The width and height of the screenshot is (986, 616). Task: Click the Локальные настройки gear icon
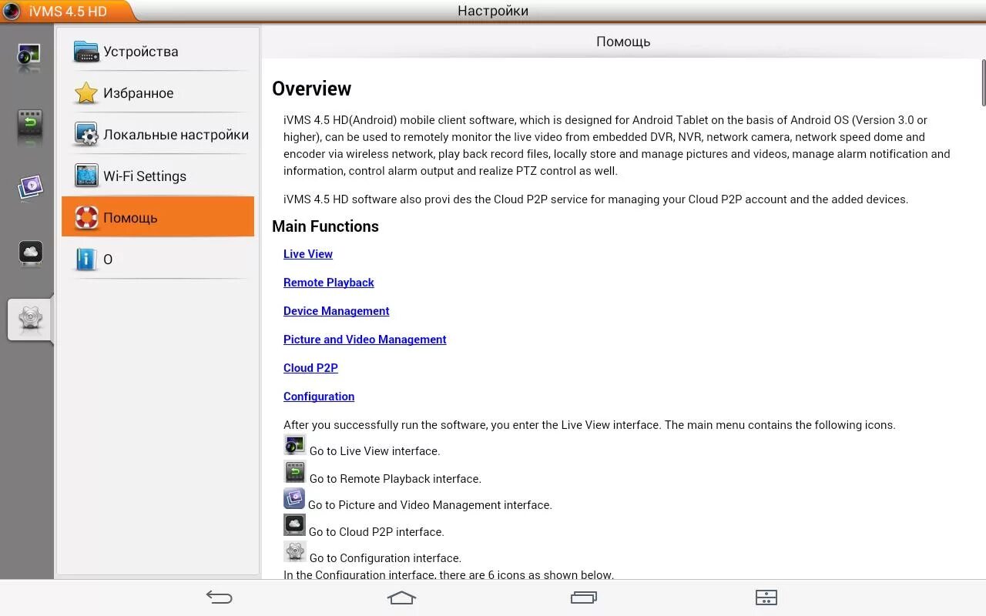click(86, 135)
